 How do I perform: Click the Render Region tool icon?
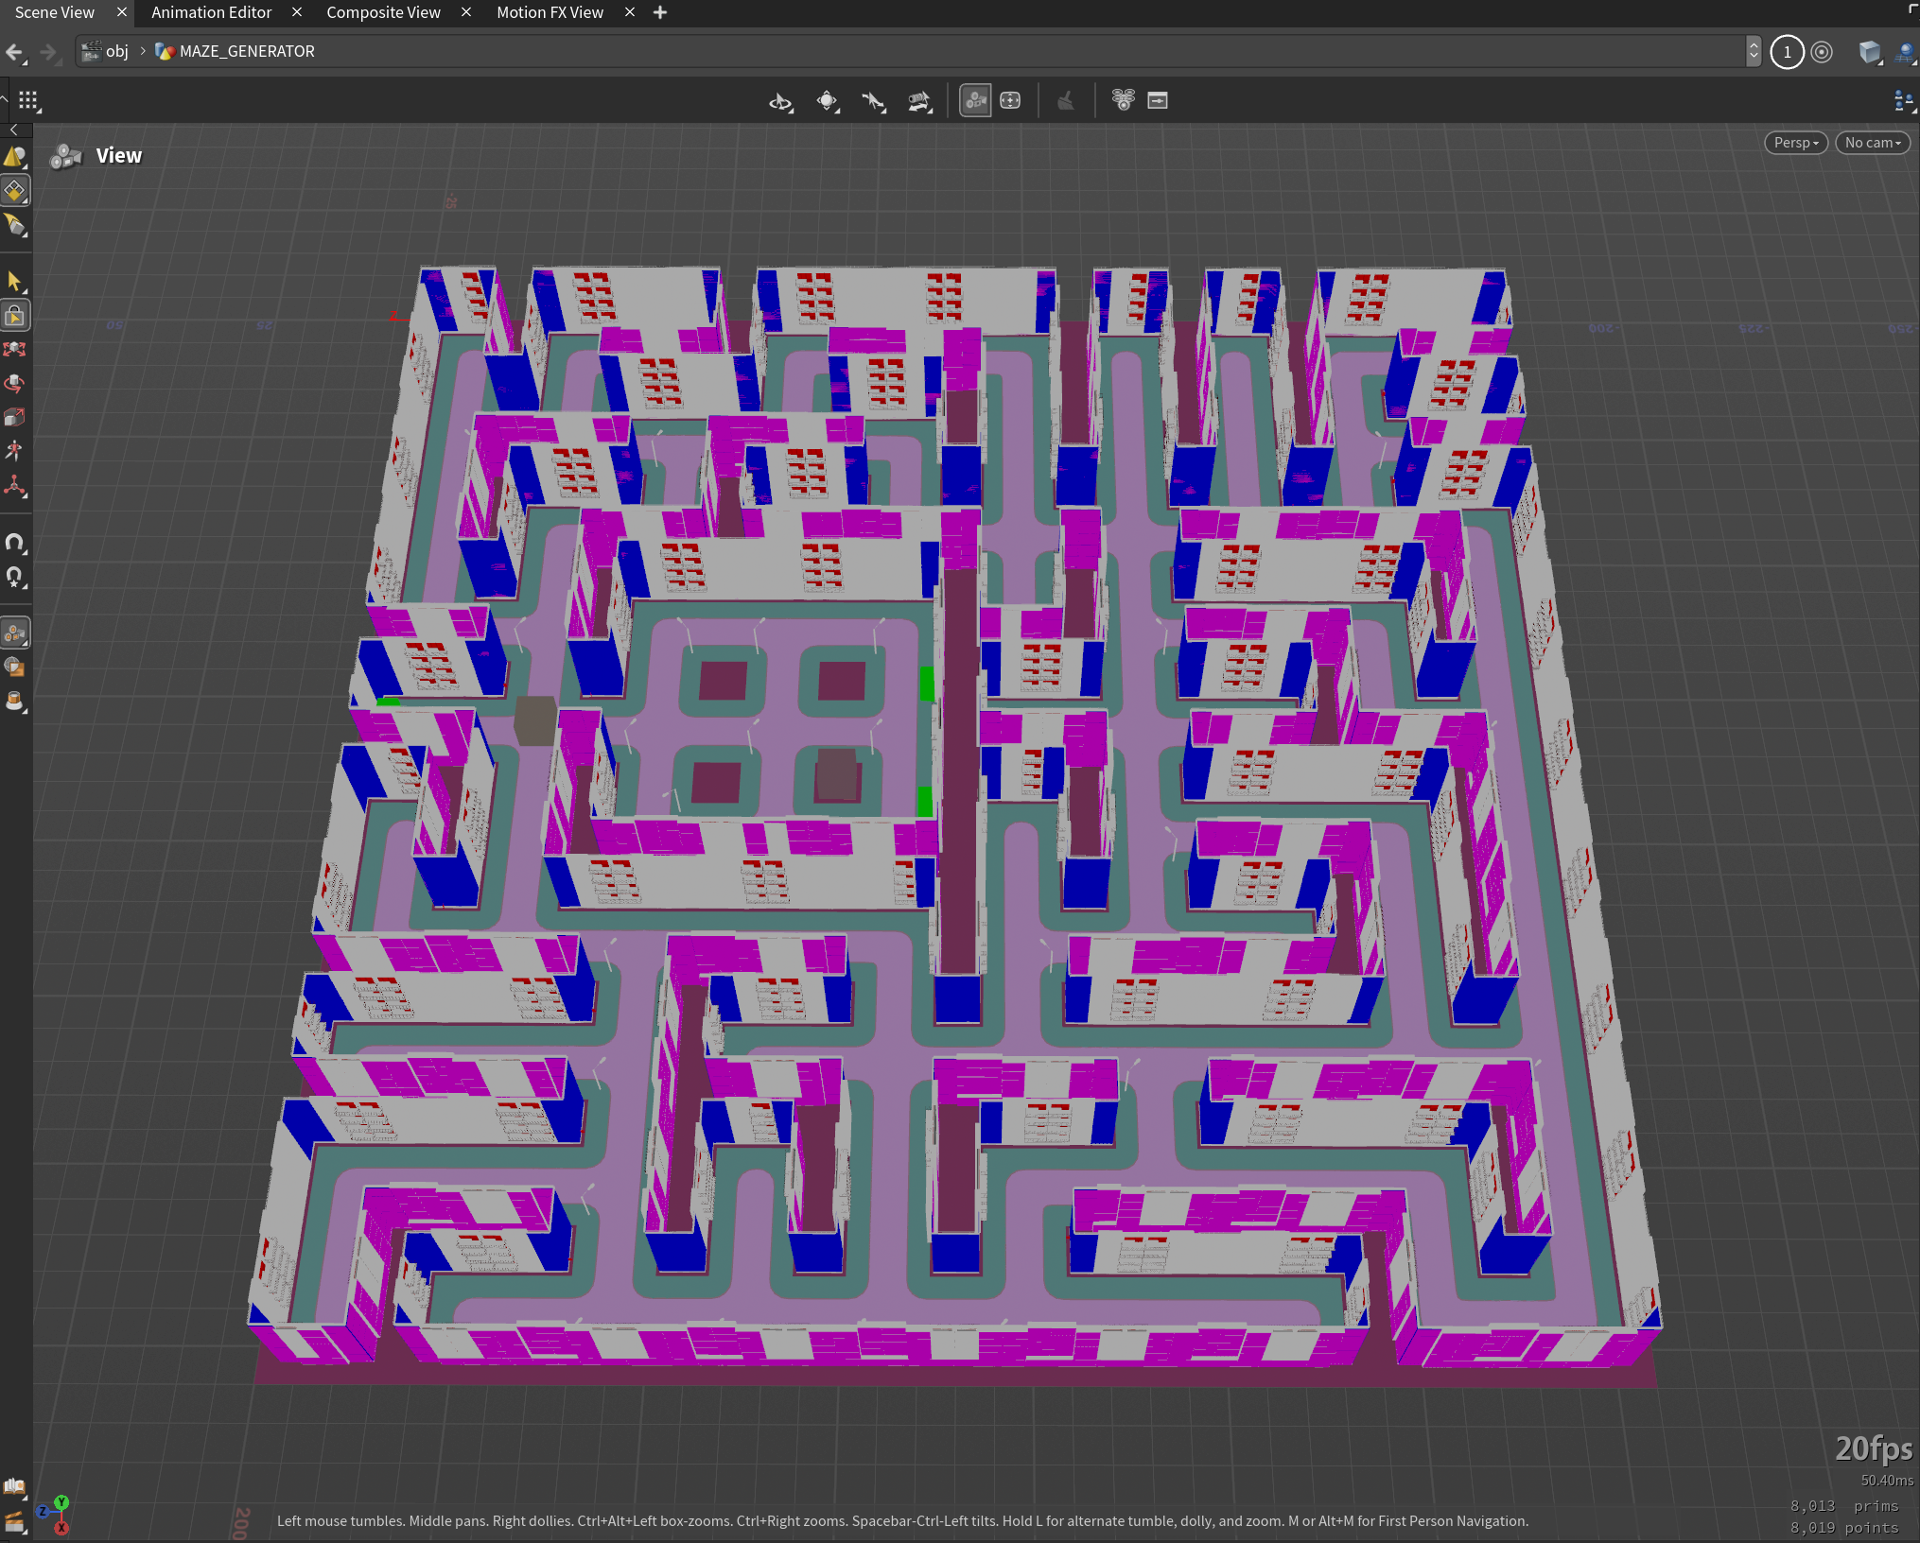tap(14, 667)
